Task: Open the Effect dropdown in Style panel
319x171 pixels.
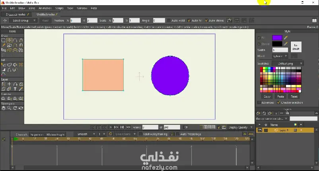Action: pos(280,56)
